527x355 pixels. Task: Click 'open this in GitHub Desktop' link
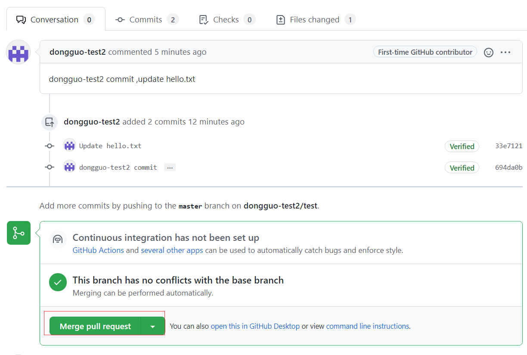(255, 326)
